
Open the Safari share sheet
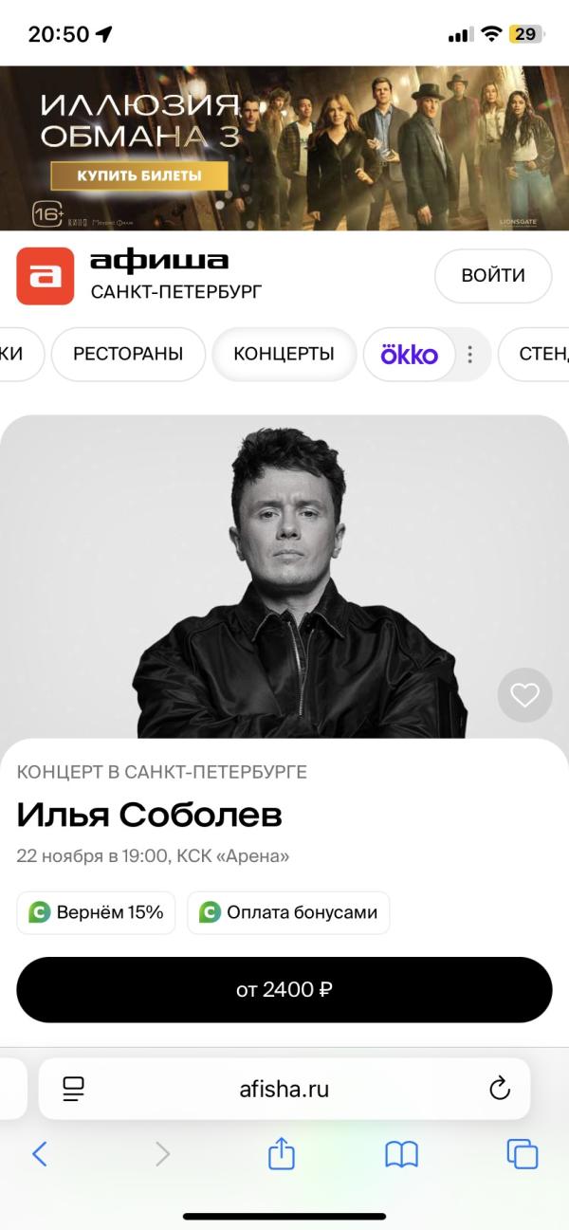pyautogui.click(x=282, y=1153)
